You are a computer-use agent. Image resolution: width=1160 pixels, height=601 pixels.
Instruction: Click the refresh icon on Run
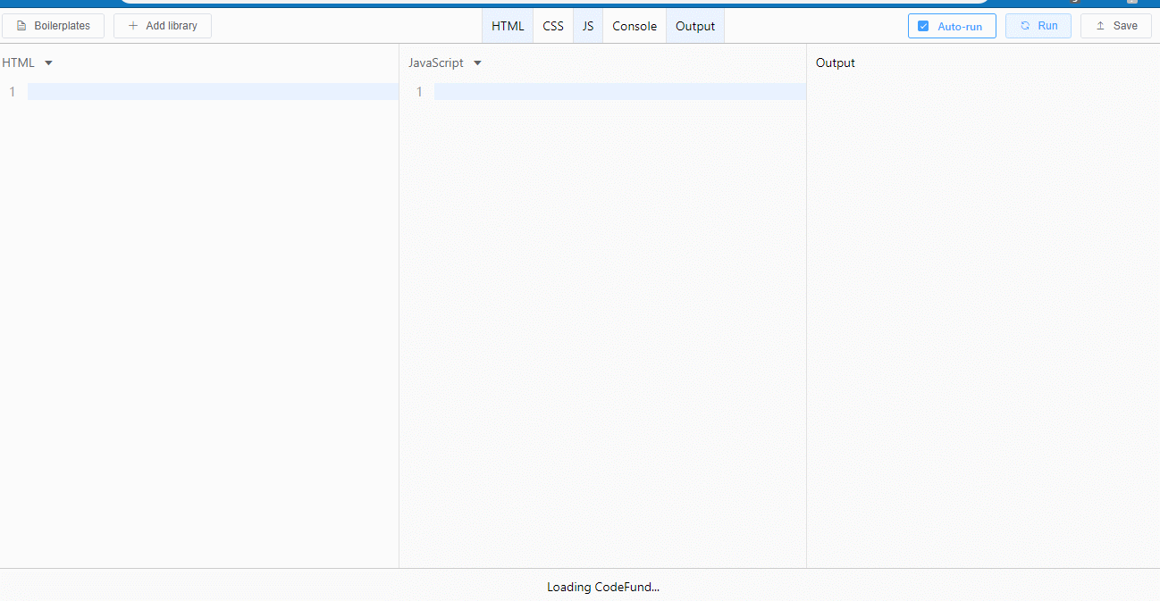pos(1025,26)
